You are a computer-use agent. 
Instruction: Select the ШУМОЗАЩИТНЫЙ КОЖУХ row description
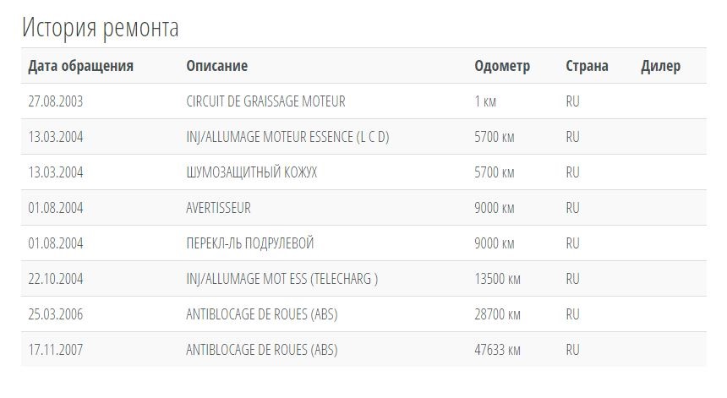click(252, 172)
